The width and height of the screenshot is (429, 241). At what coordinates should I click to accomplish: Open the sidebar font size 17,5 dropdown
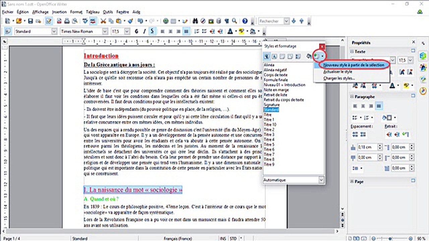(x=410, y=61)
